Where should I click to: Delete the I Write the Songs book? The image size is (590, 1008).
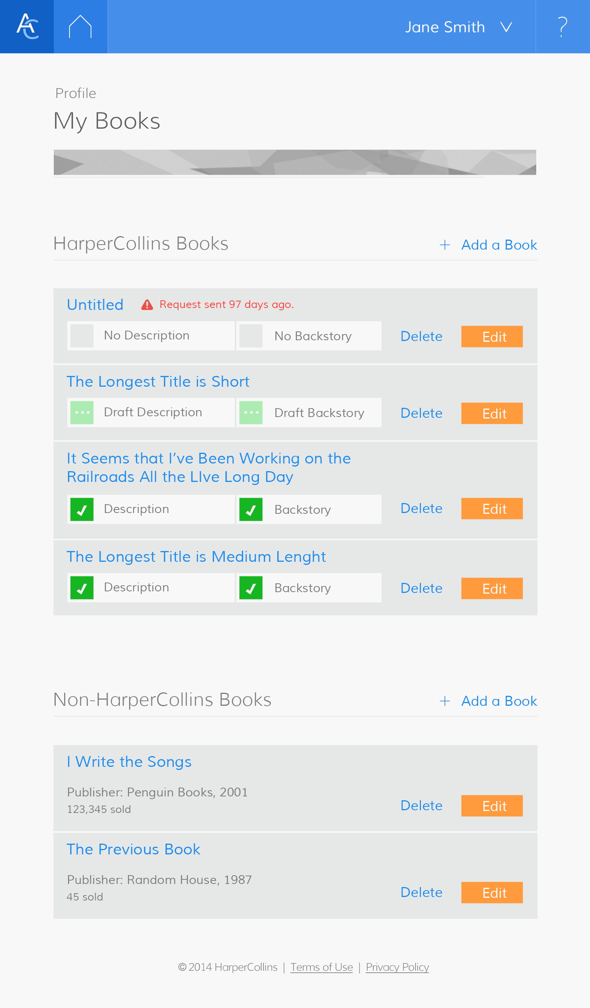click(422, 805)
